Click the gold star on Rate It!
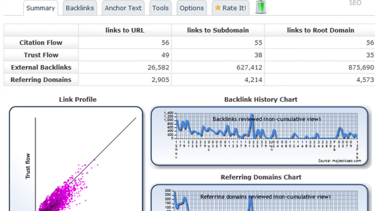This screenshot has width=375, height=211. pos(218,8)
